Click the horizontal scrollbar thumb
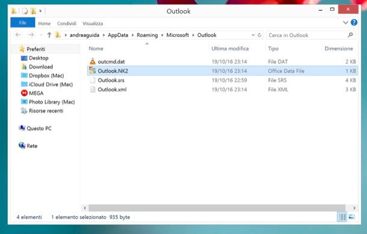Image resolution: width=367 pixels, height=234 pixels. 217,208
